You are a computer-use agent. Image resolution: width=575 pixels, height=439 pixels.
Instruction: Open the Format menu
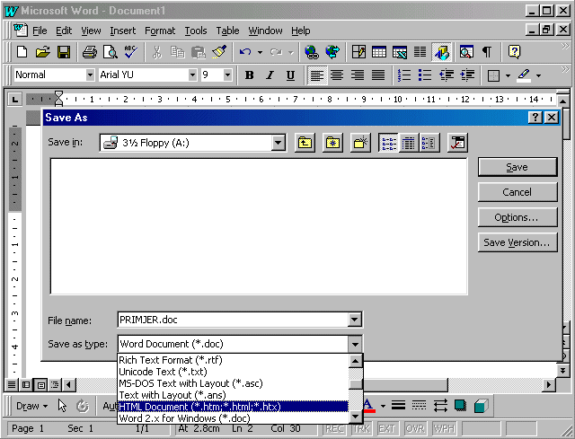(160, 31)
